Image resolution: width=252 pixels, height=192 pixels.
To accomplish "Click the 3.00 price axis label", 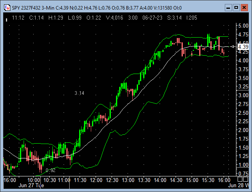I will [x=243, y=95].
